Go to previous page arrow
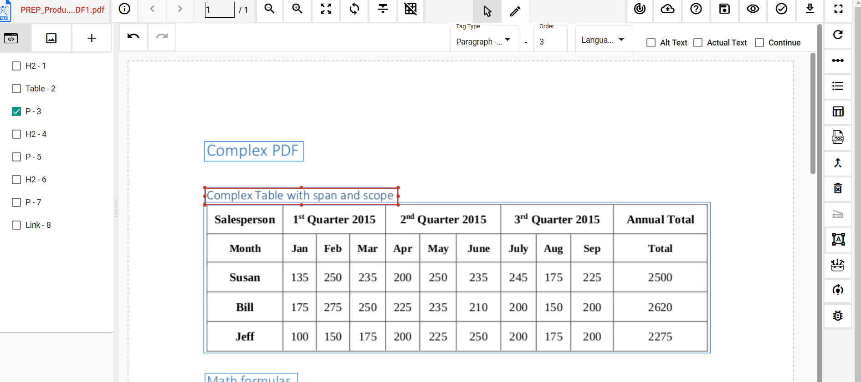The image size is (861, 382). [x=153, y=9]
